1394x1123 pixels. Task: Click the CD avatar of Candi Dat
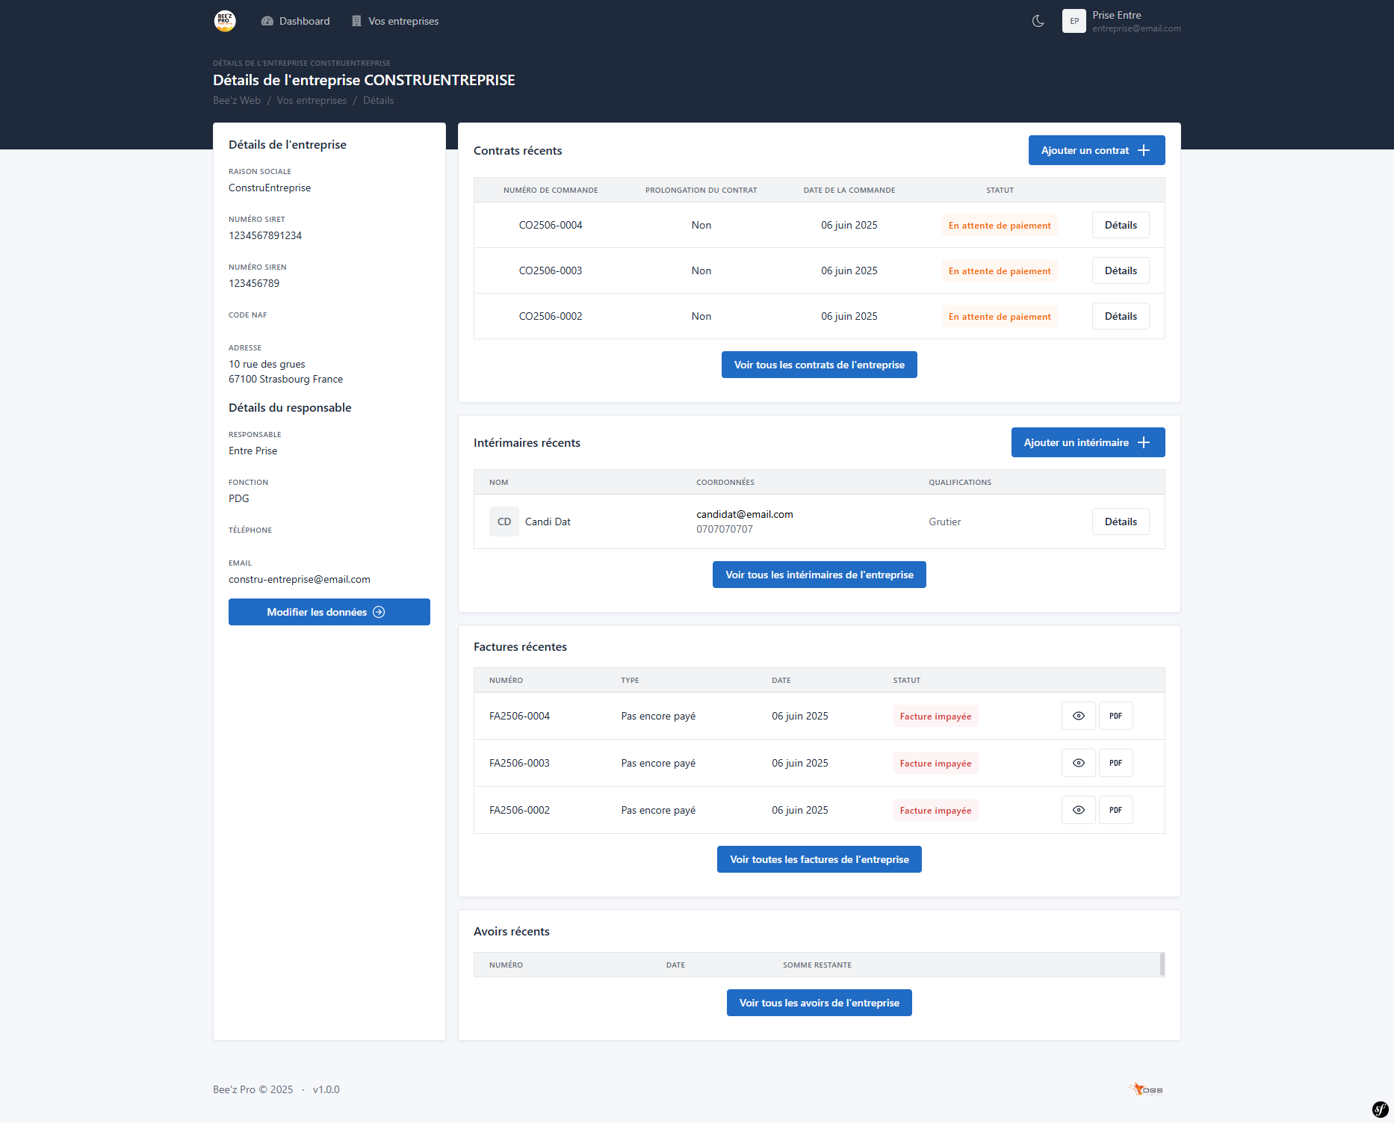click(x=504, y=521)
